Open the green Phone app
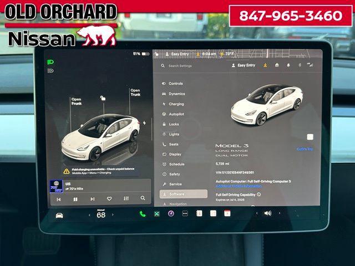 [143, 214]
